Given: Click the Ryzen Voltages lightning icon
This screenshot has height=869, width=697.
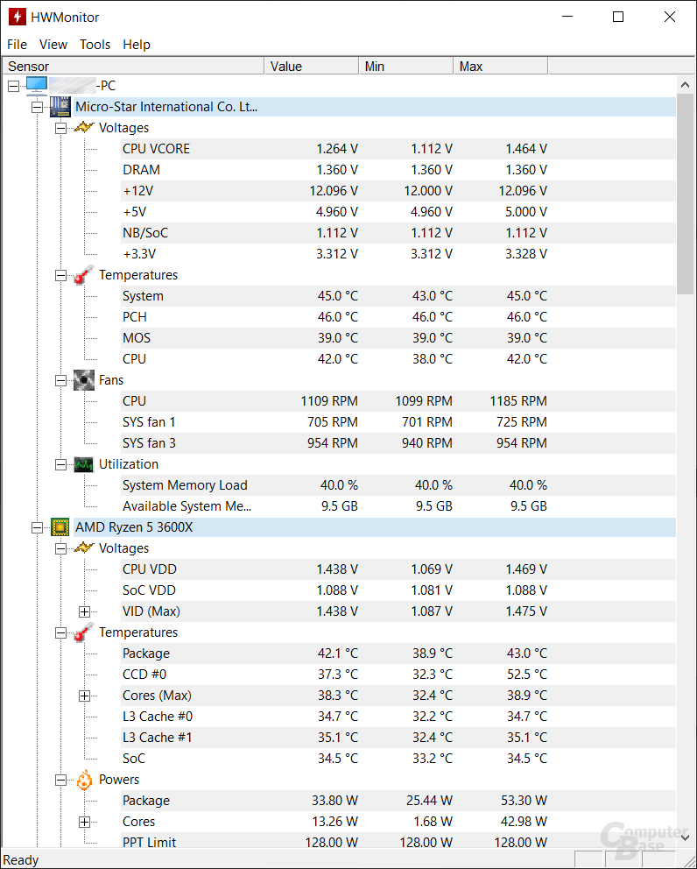Looking at the screenshot, I should (84, 548).
